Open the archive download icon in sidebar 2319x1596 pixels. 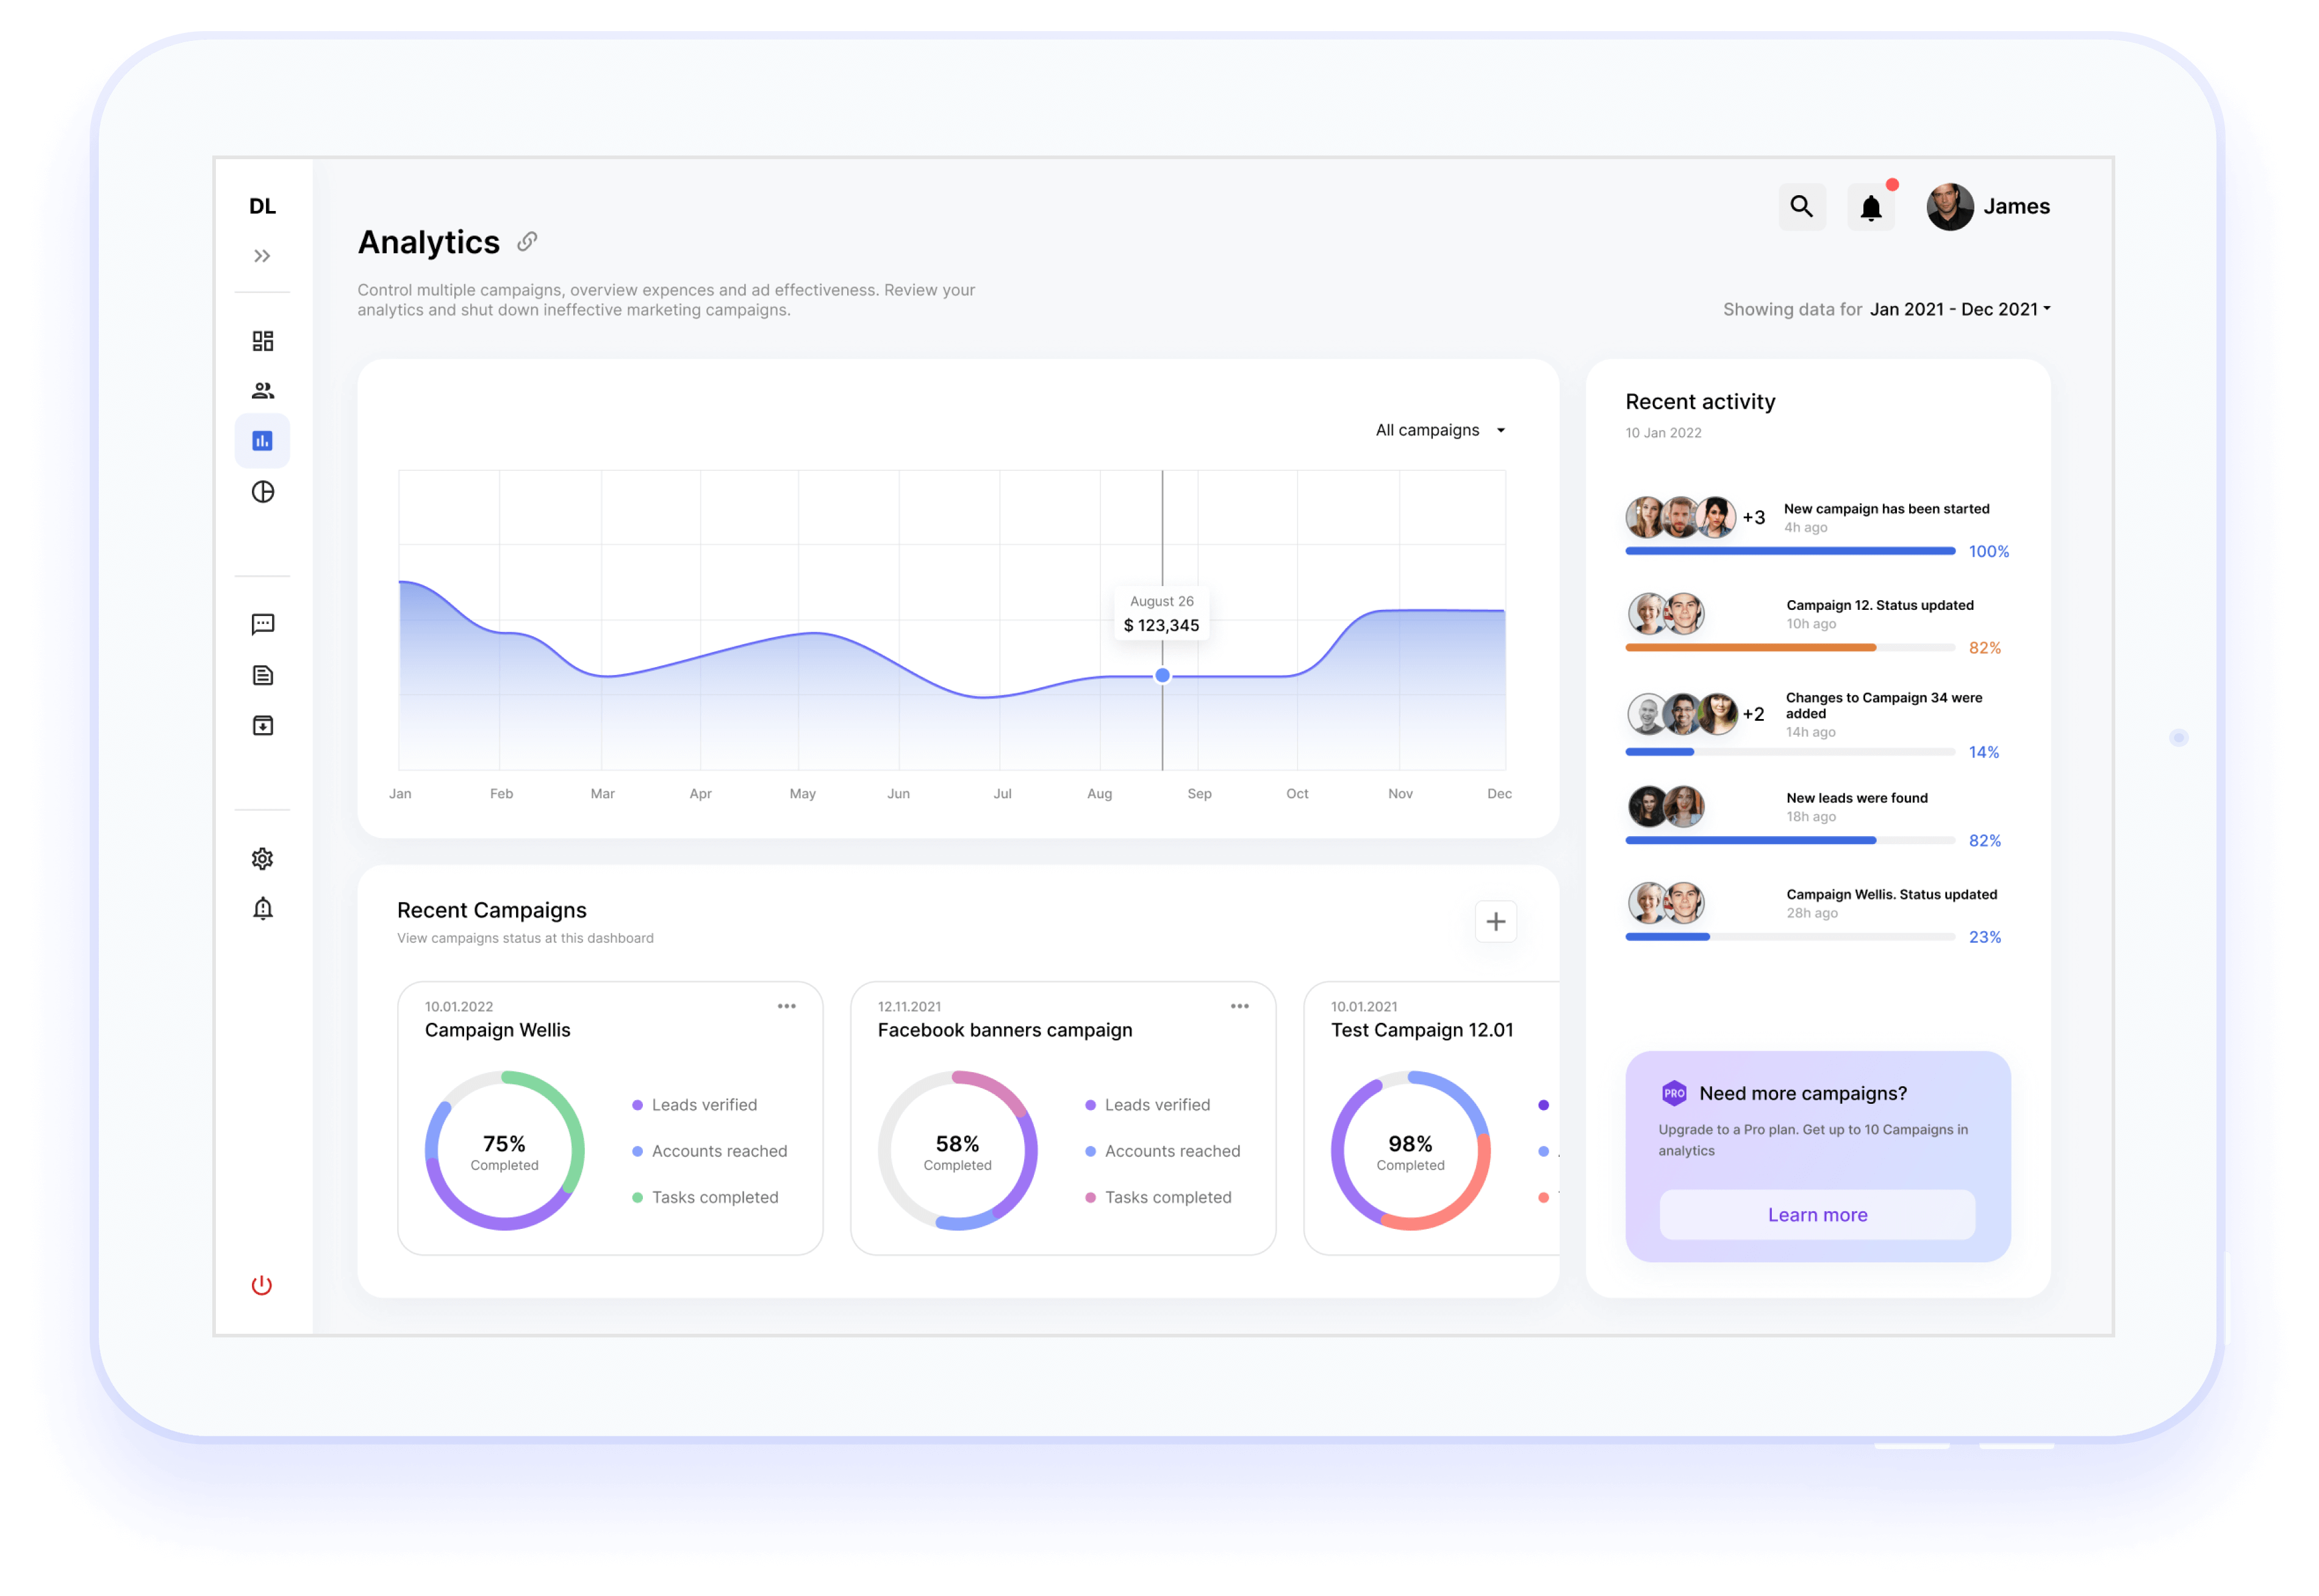263,726
